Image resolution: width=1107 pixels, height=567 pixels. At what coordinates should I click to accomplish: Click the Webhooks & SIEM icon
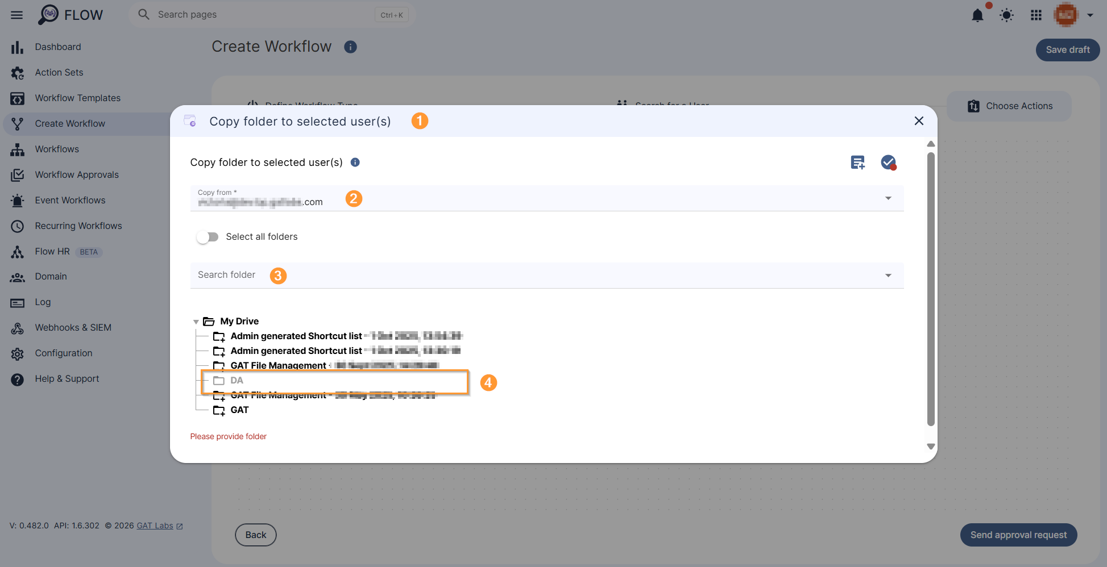pos(17,328)
